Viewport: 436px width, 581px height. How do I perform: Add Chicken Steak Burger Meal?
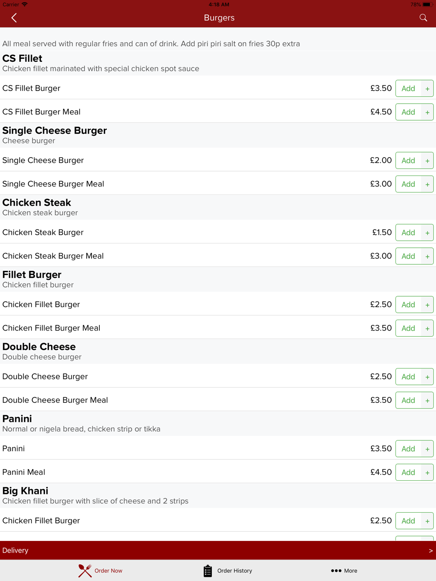coord(409,256)
